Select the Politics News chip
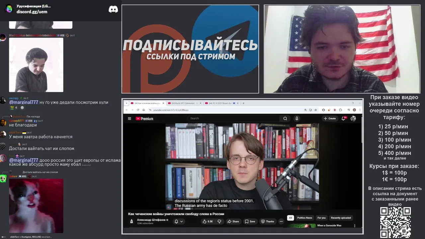Viewport: 425px width, 239px height. tap(305, 218)
